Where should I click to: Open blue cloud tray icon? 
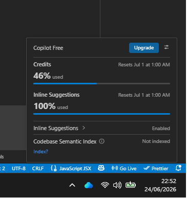(x=89, y=185)
